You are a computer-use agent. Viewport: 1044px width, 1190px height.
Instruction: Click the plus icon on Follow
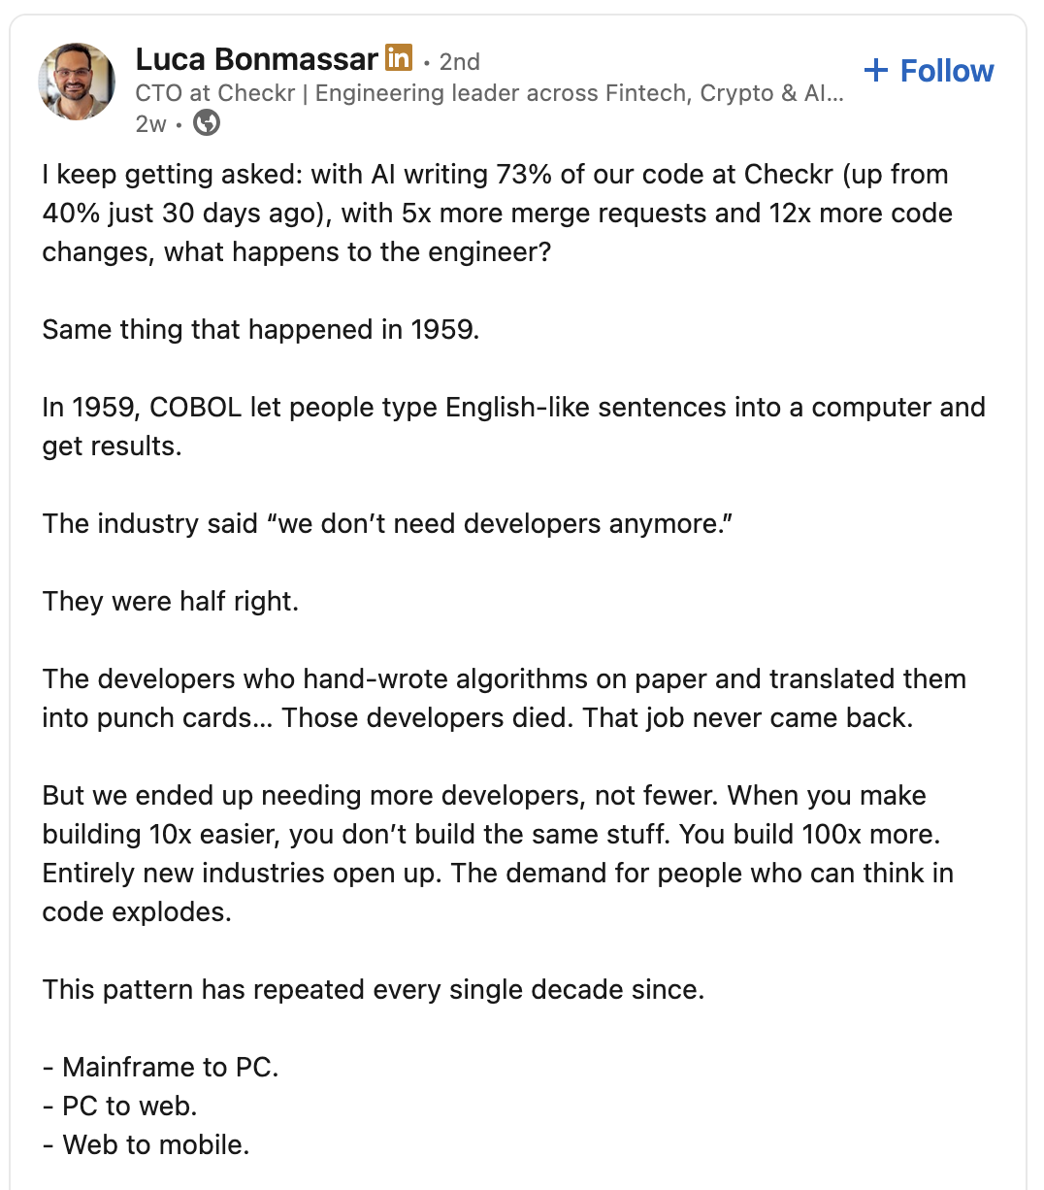coord(875,71)
